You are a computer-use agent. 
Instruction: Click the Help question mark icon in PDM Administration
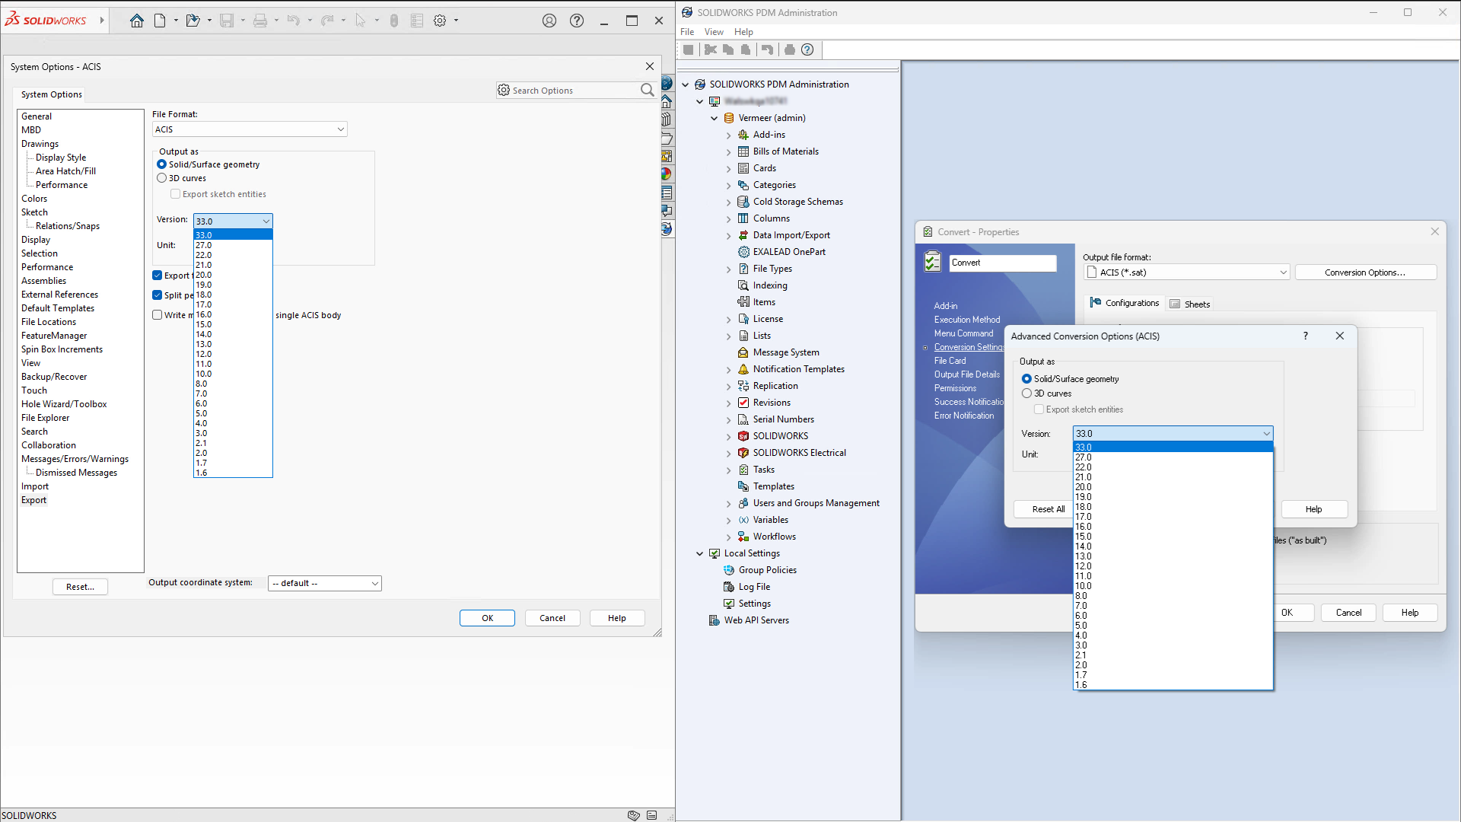807,49
